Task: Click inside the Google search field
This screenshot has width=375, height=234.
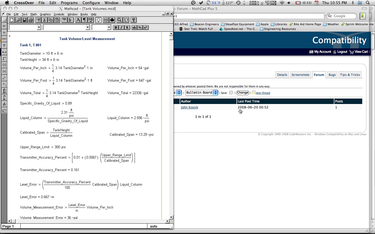Action: (x=341, y=16)
